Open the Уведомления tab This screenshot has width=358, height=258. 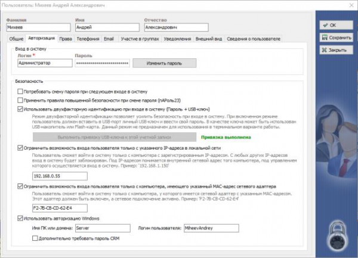pos(177,38)
